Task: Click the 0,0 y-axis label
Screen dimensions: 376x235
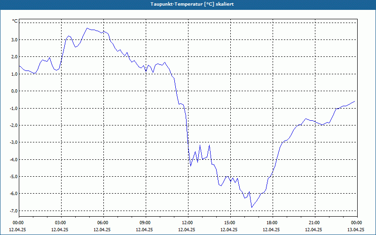Action: 15,91
